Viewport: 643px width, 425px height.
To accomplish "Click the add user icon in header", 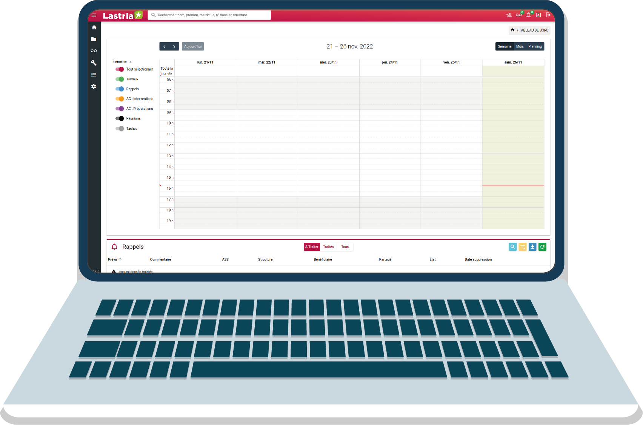I will [x=509, y=15].
